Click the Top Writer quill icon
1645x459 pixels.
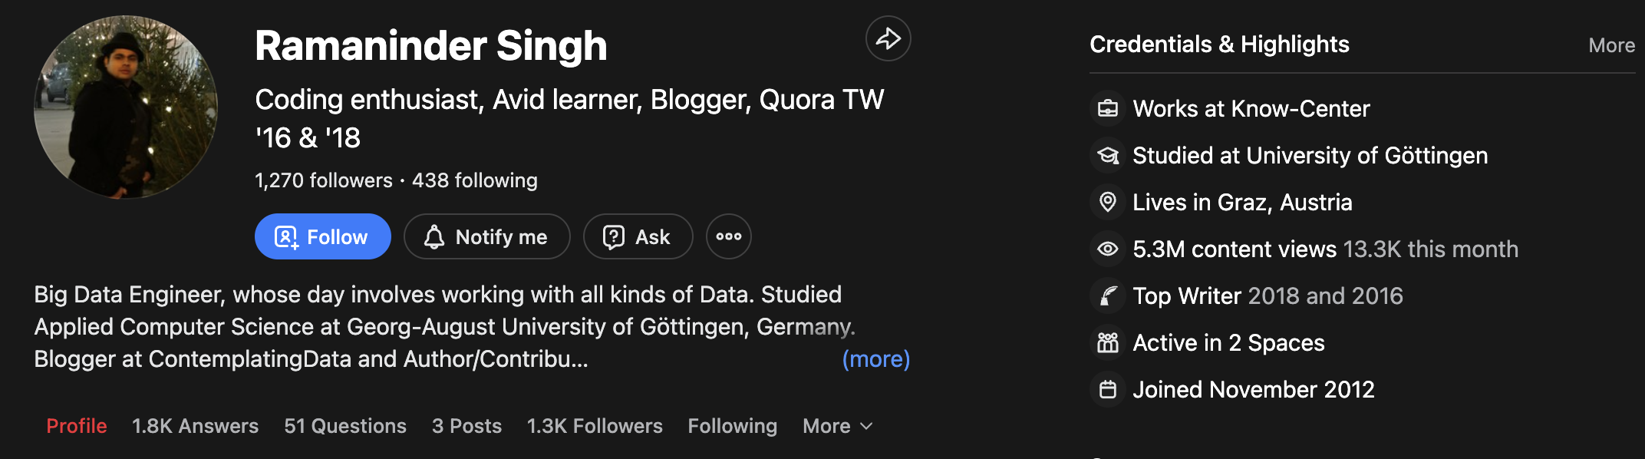pos(1107,296)
